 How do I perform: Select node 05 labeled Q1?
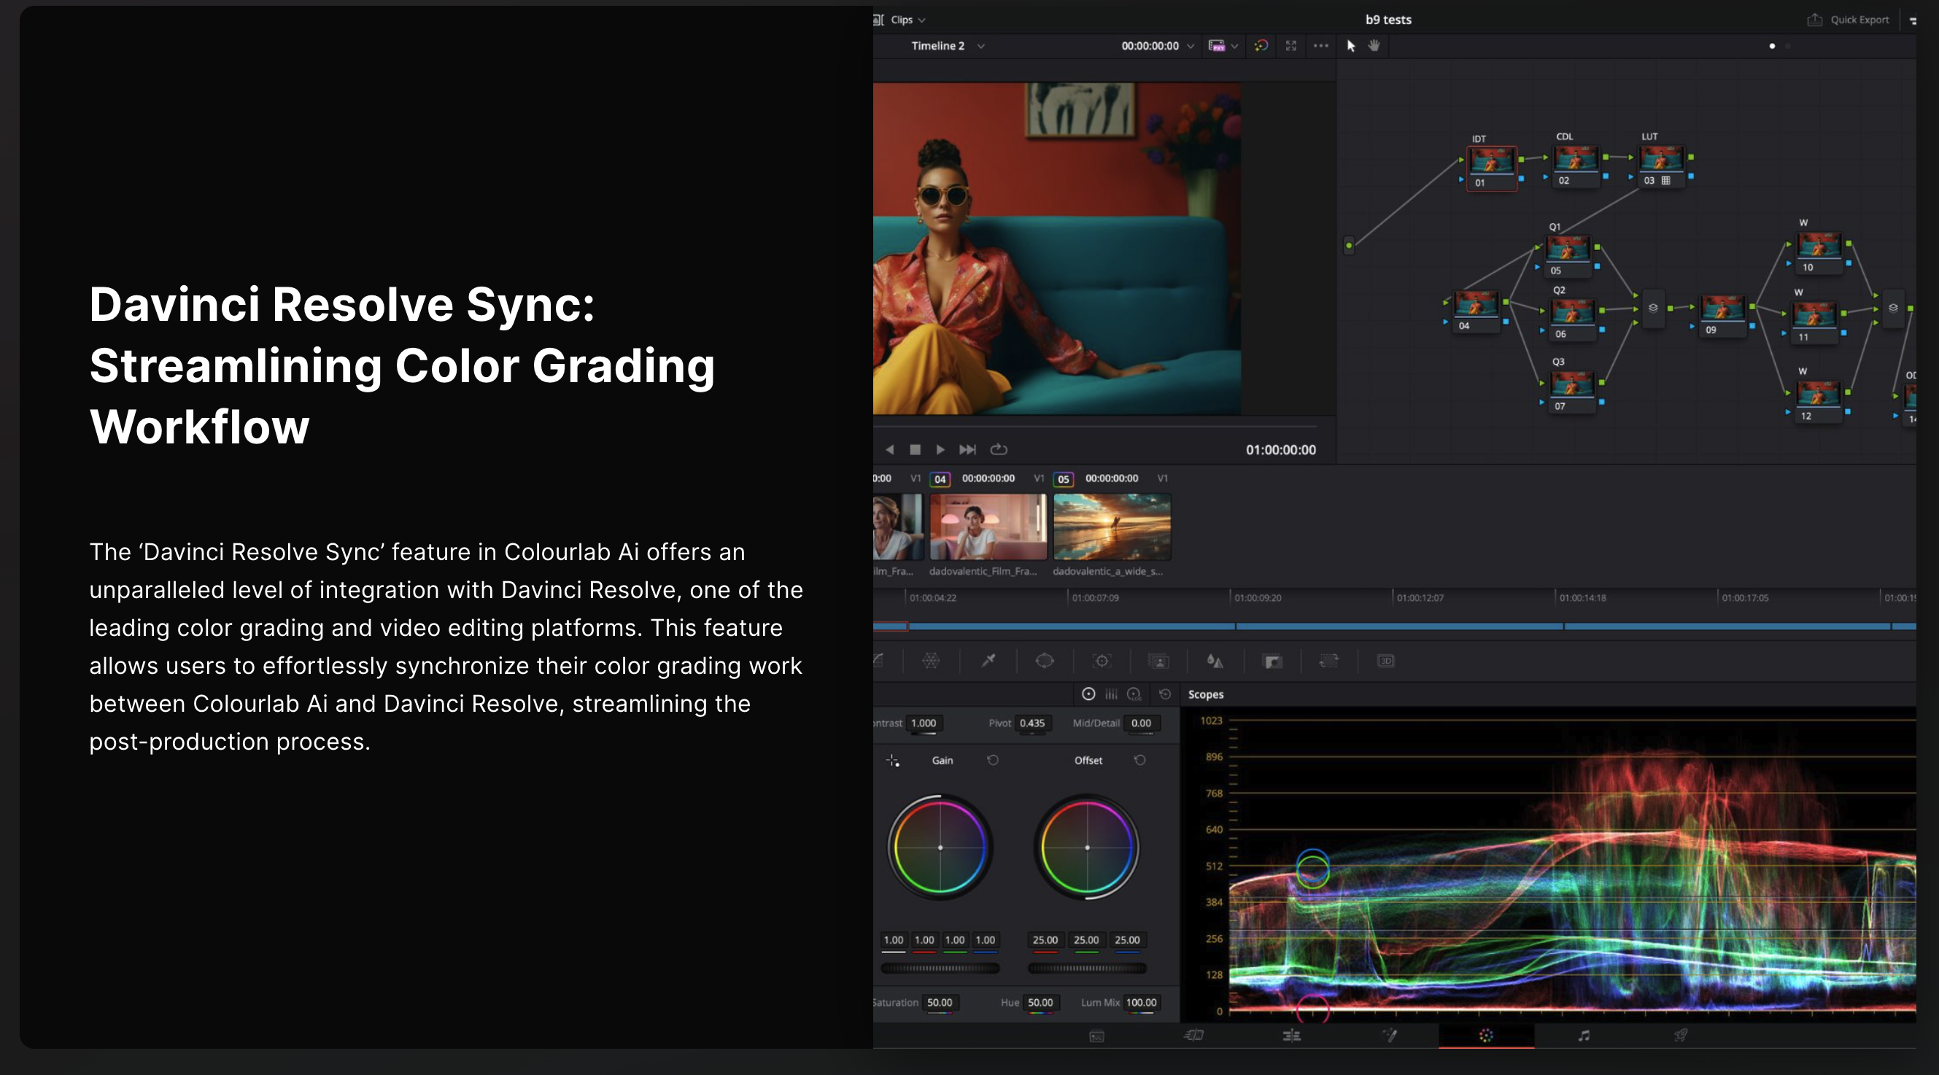[1568, 257]
